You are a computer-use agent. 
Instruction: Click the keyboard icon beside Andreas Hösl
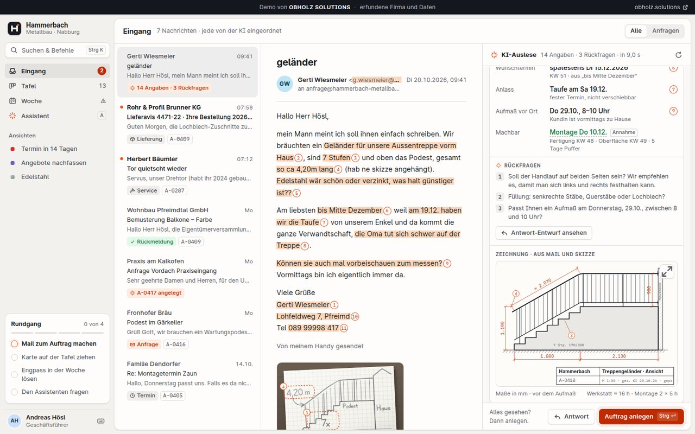coord(100,421)
